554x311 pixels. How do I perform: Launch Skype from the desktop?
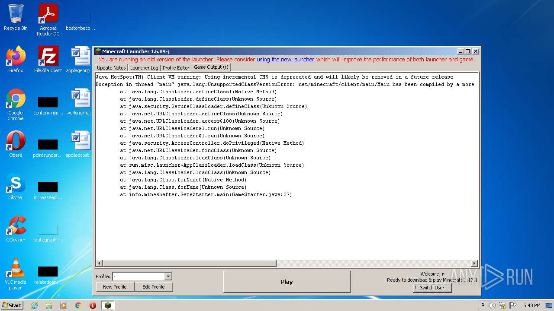[x=16, y=187]
